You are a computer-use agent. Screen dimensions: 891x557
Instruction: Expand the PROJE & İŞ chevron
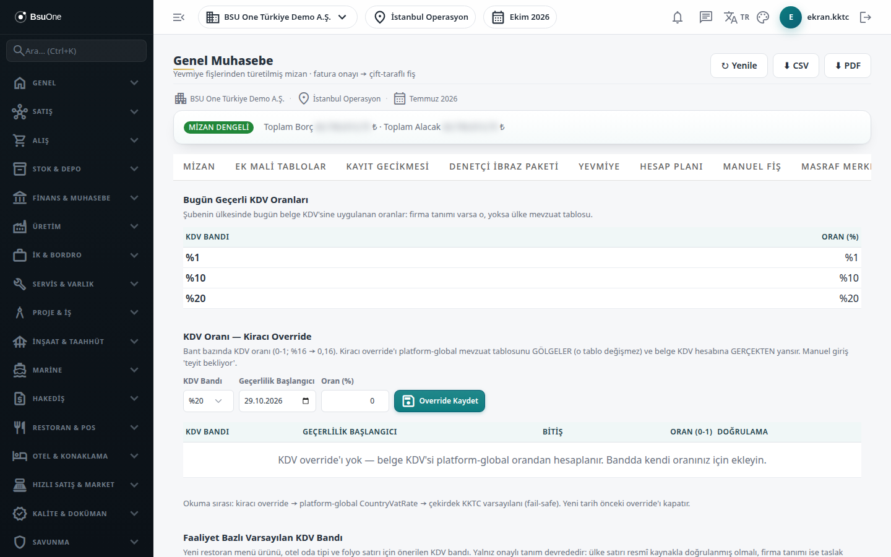(134, 313)
